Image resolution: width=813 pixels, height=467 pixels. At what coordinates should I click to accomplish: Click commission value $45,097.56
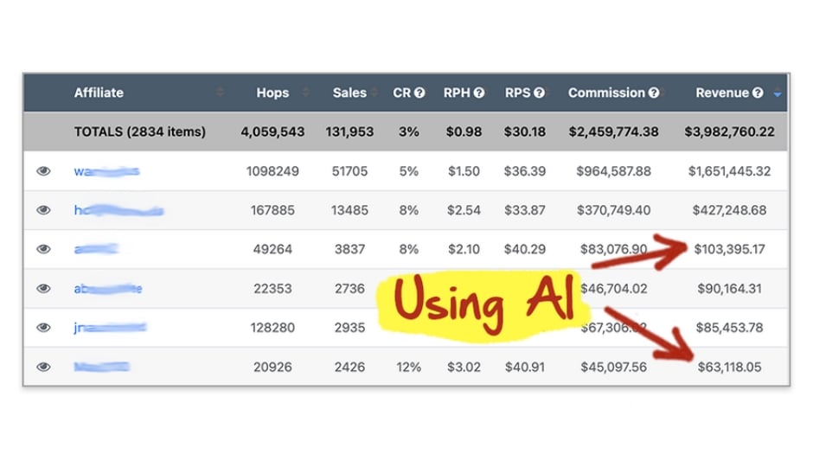(613, 367)
